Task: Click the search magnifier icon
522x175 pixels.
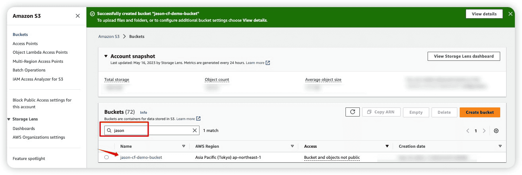Action: point(109,130)
